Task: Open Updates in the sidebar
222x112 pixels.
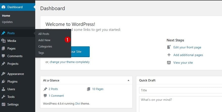Action: (x=7, y=22)
